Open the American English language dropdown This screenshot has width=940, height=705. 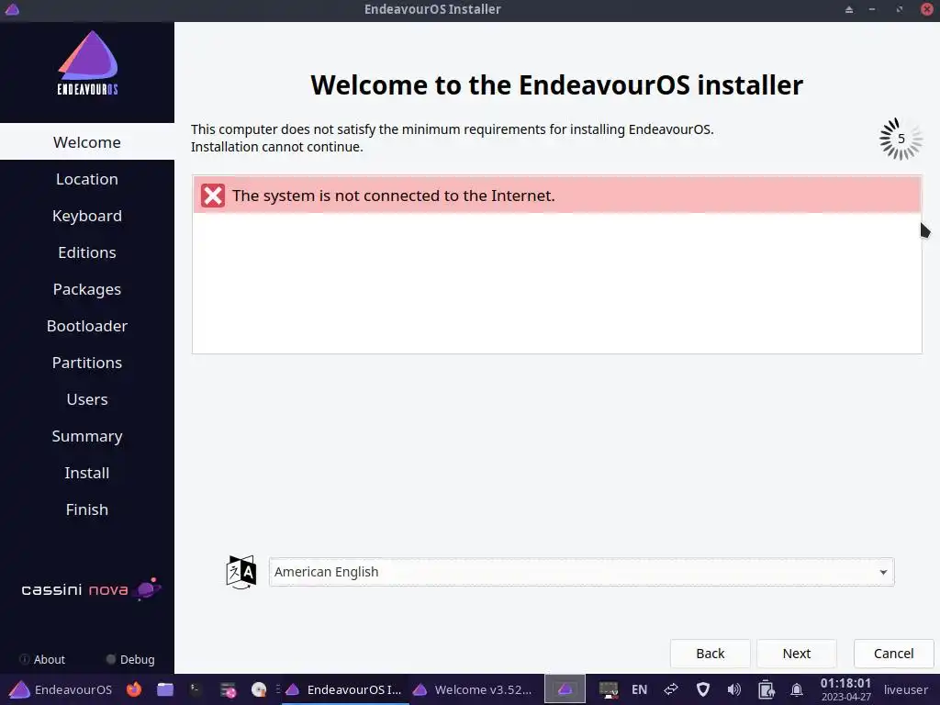pyautogui.click(x=581, y=572)
